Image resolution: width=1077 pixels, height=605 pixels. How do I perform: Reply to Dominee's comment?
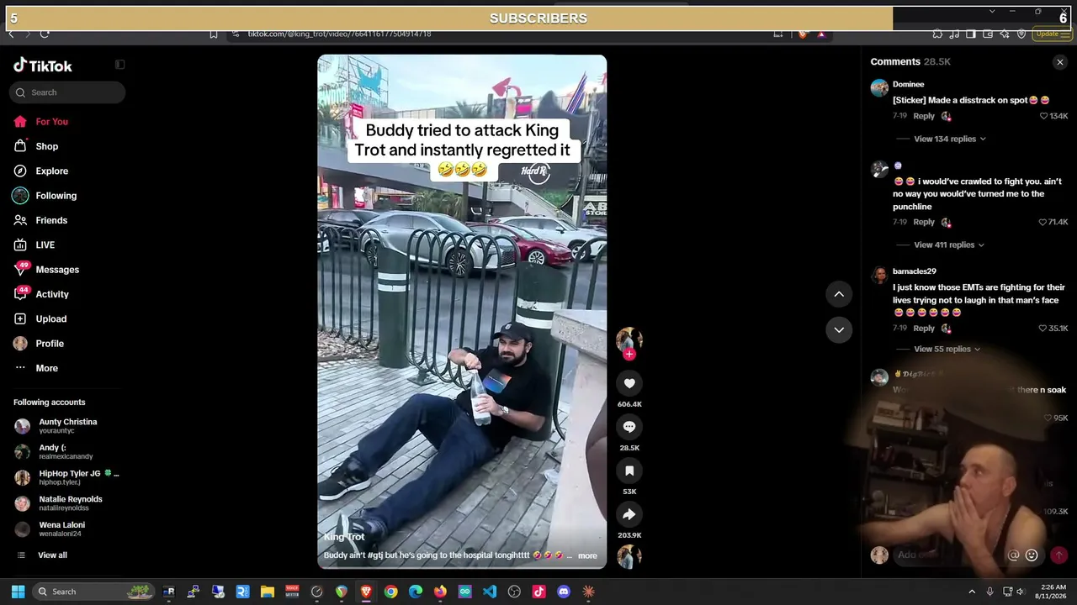[x=924, y=116]
